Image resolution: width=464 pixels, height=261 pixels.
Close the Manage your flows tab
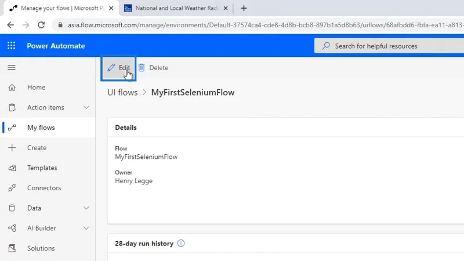click(111, 8)
